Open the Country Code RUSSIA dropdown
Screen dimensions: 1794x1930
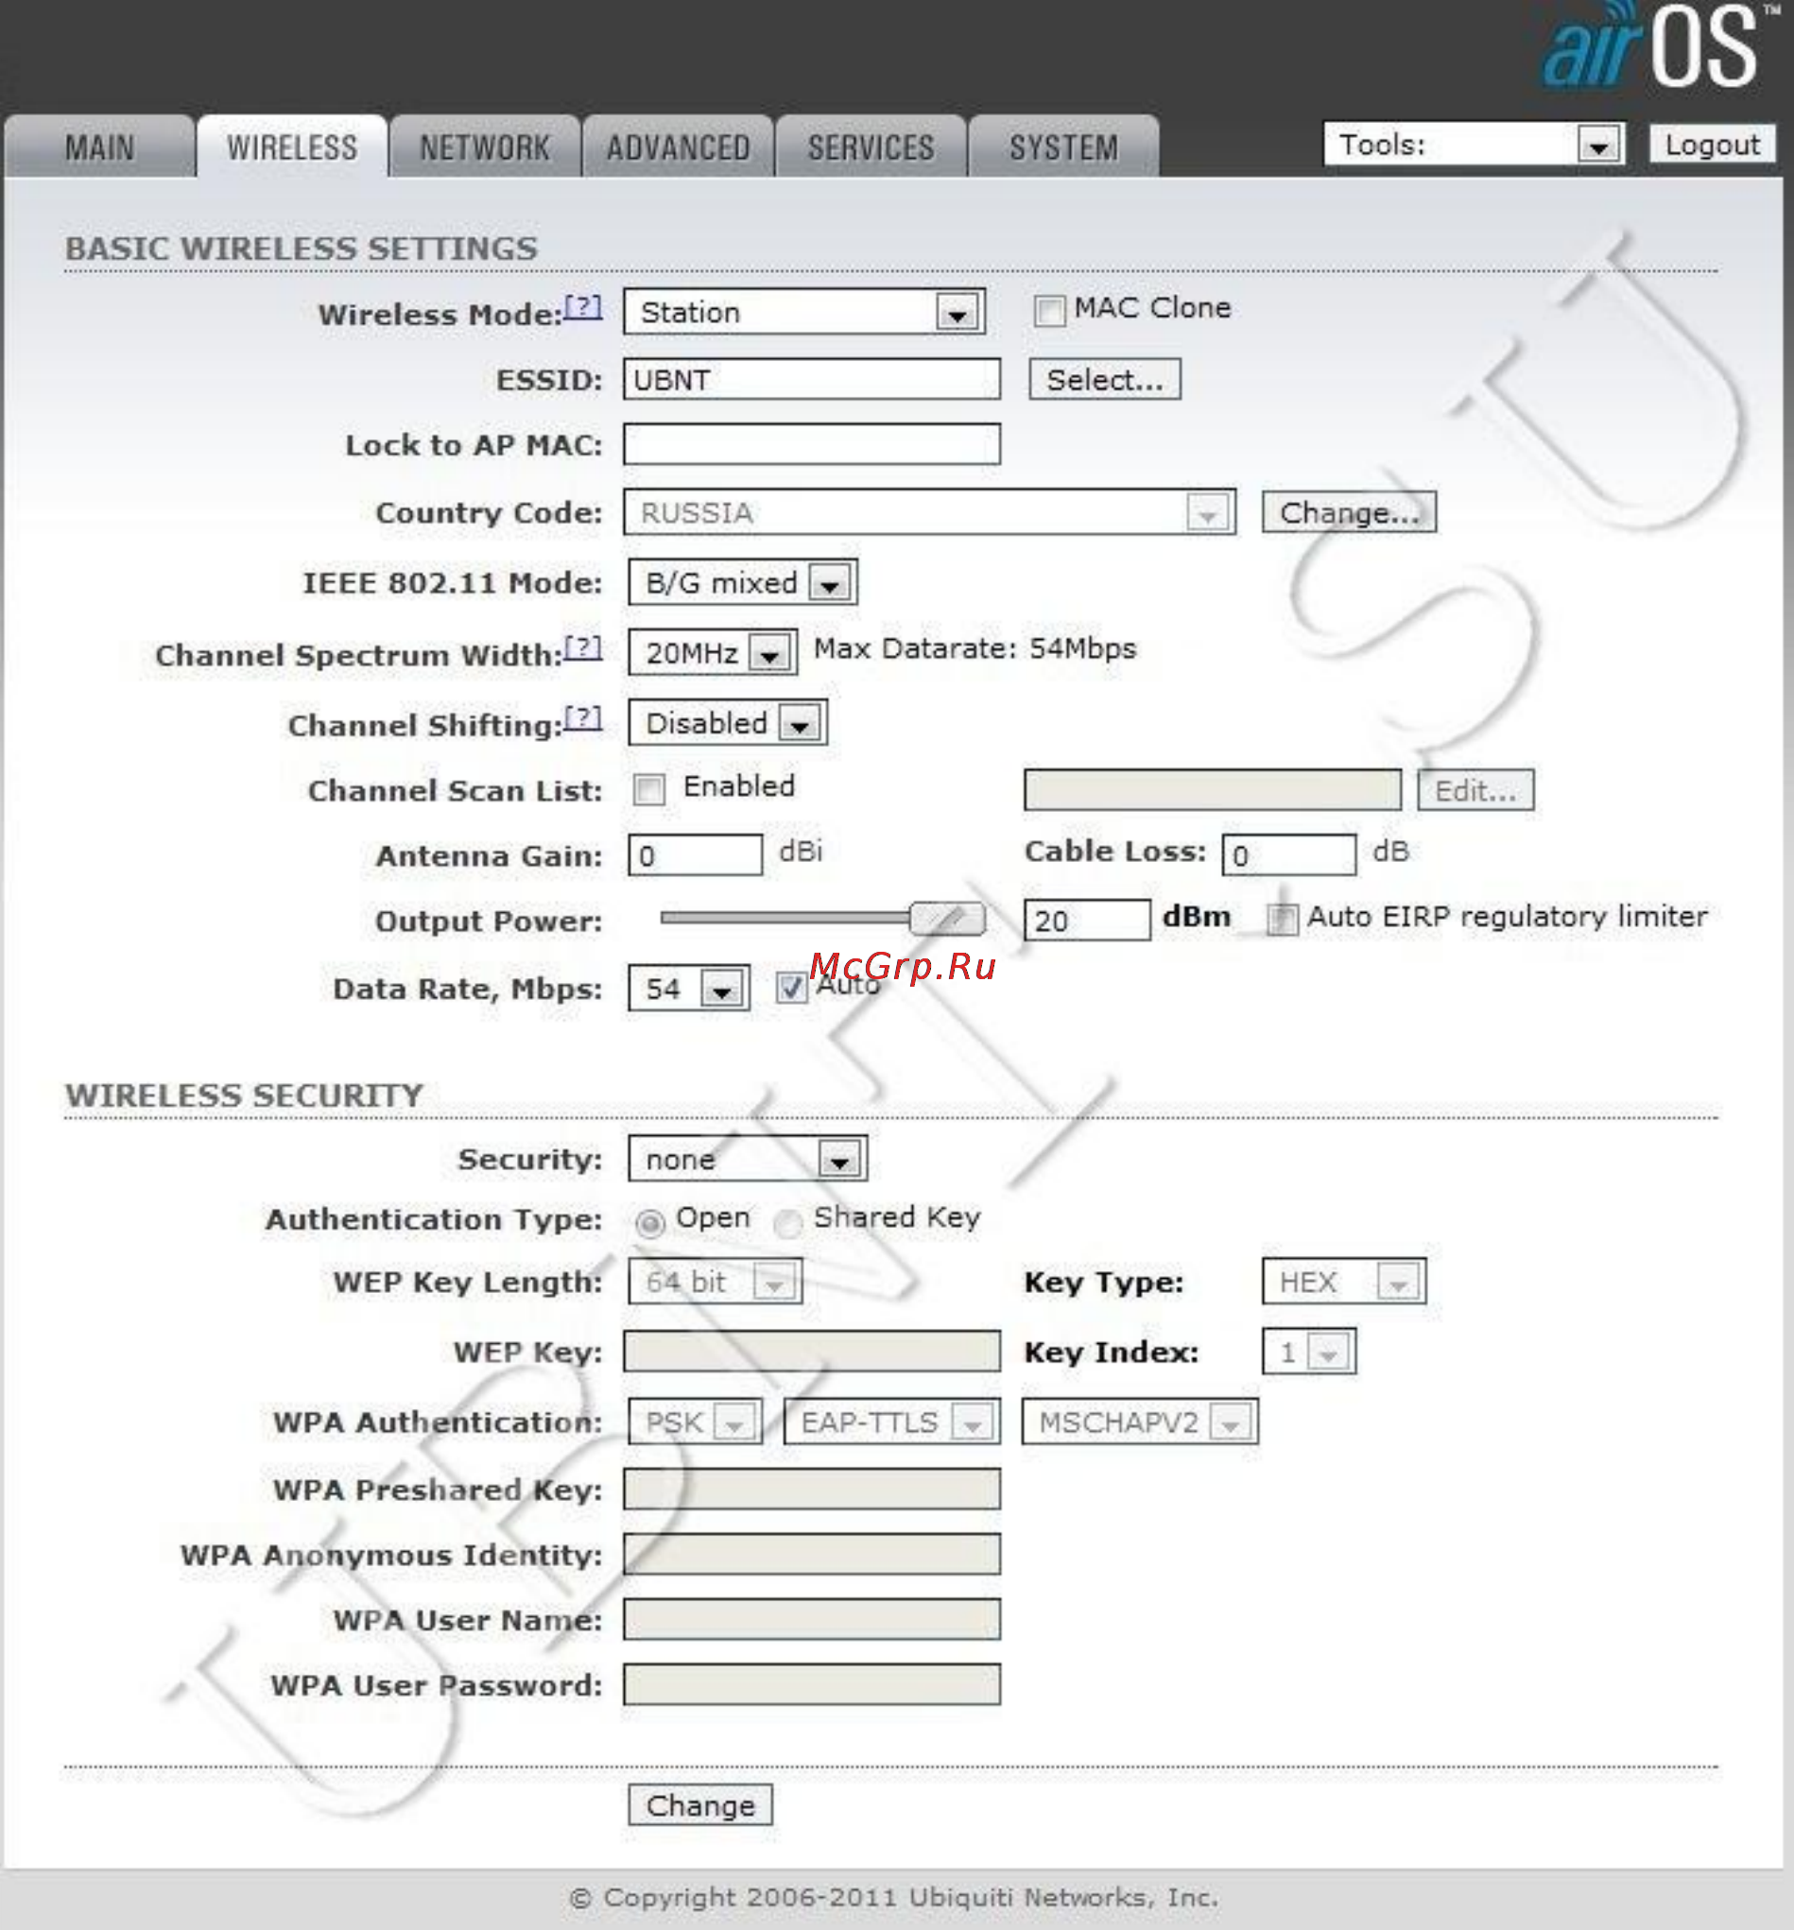tap(929, 512)
